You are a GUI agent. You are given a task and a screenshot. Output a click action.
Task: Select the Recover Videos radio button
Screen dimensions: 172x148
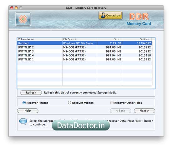click(69, 103)
